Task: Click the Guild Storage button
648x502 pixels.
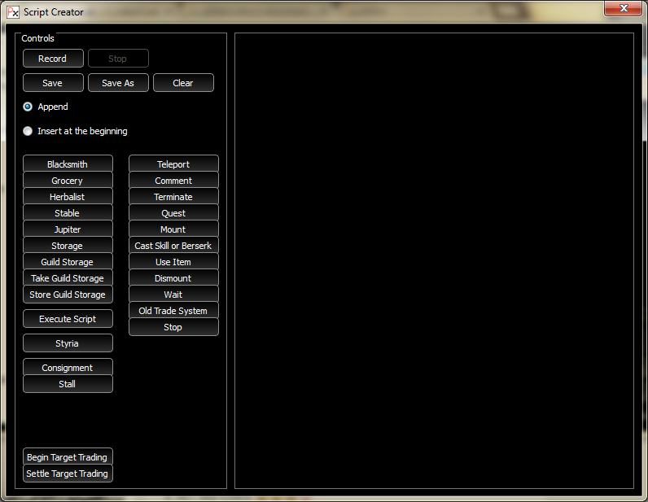Action: click(x=68, y=262)
